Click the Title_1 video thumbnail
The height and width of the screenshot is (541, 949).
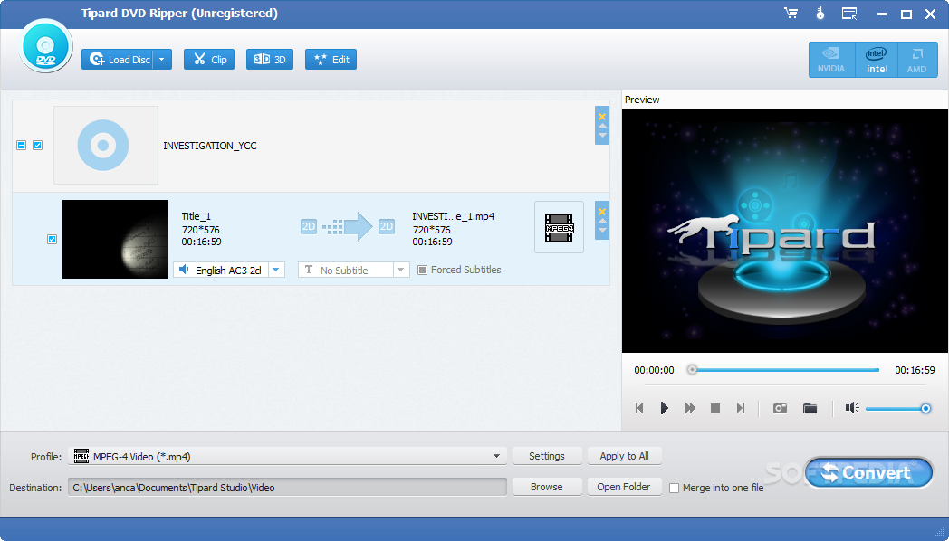click(115, 240)
